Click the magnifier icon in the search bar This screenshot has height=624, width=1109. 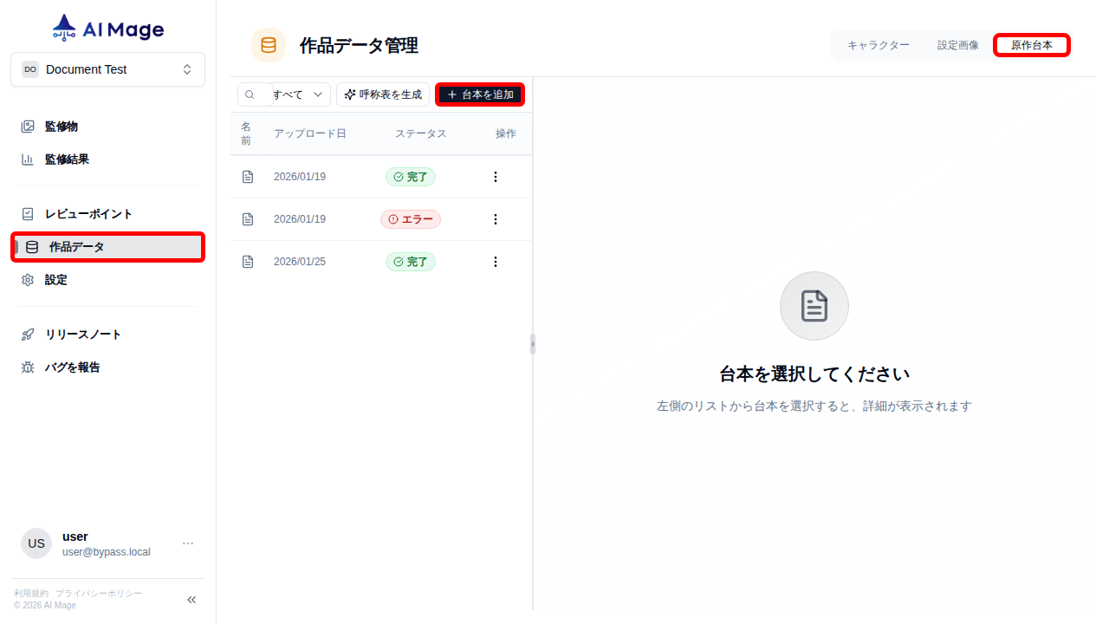(x=250, y=94)
